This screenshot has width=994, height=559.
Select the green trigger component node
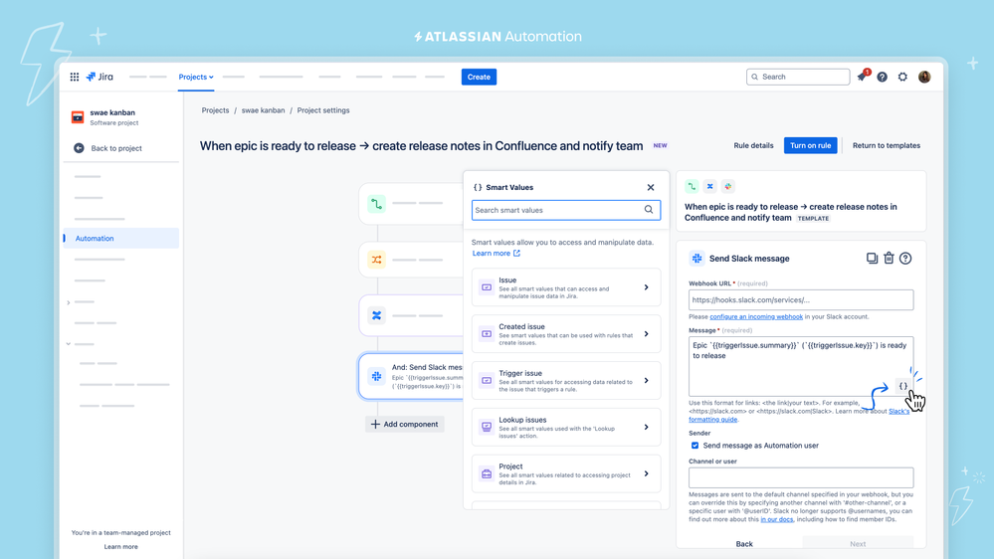376,204
